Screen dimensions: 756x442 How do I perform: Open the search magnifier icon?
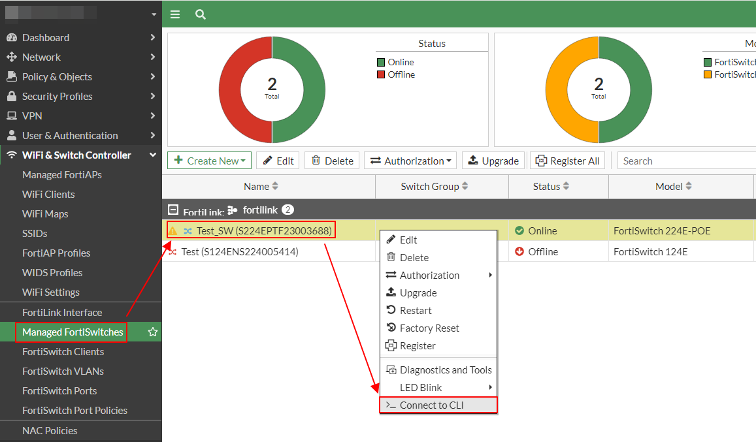201,14
